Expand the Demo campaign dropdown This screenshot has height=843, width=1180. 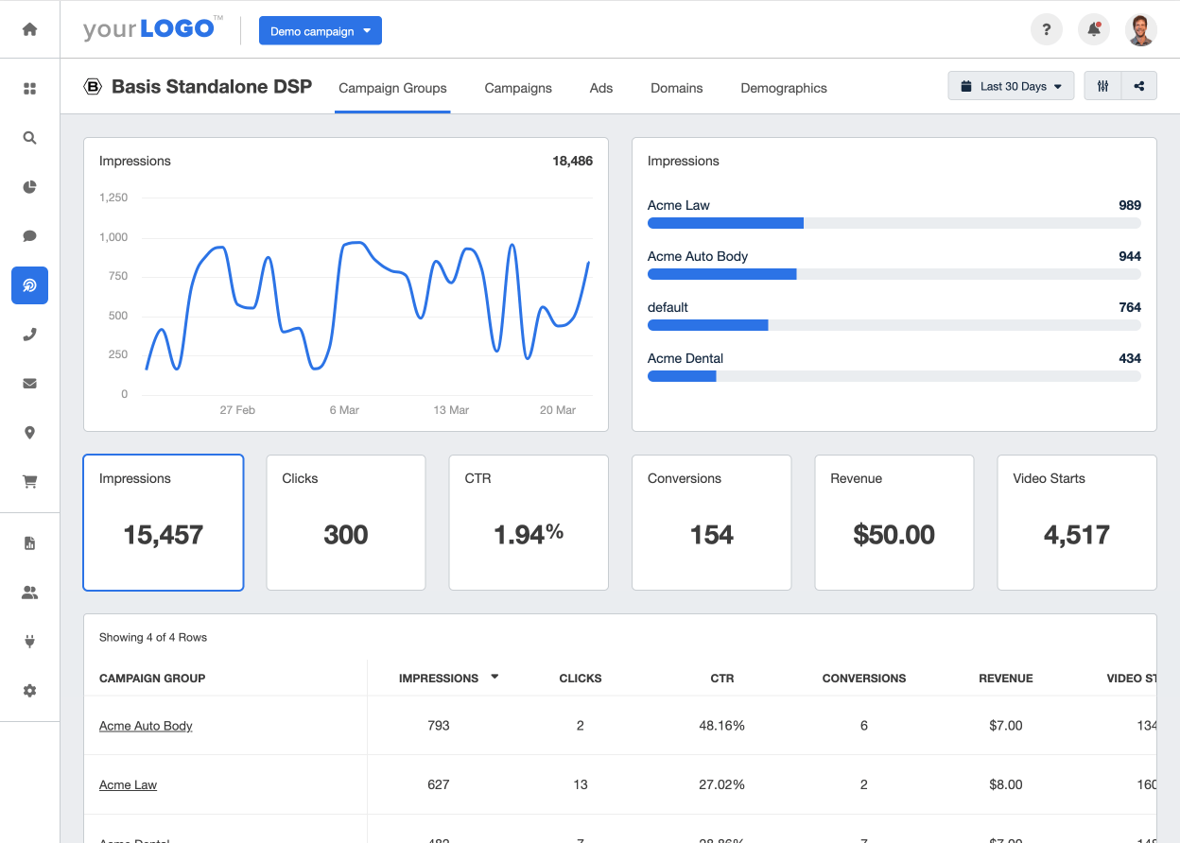click(321, 31)
